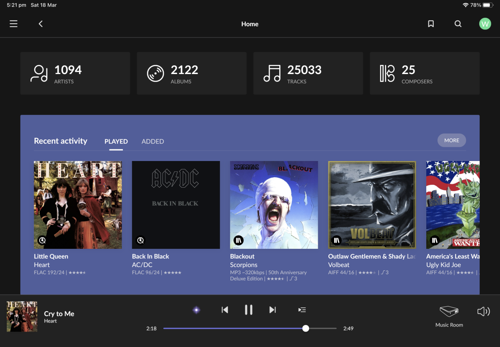This screenshot has width=500, height=347.
Task: Open the Outlaw Gentlemen & Shady Ladies cover
Action: 372,205
